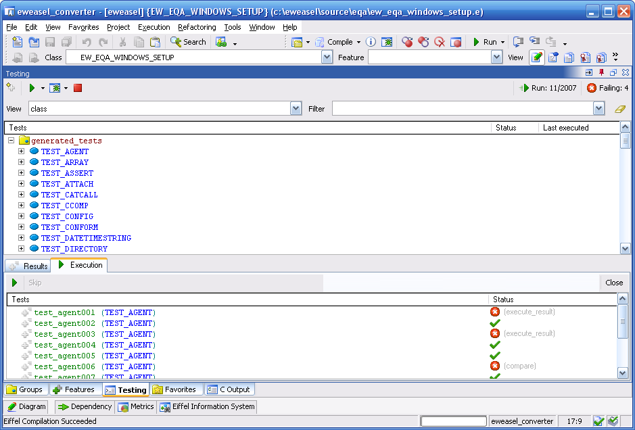
Task: Click the red-X breakpoint icon
Action: point(440,42)
